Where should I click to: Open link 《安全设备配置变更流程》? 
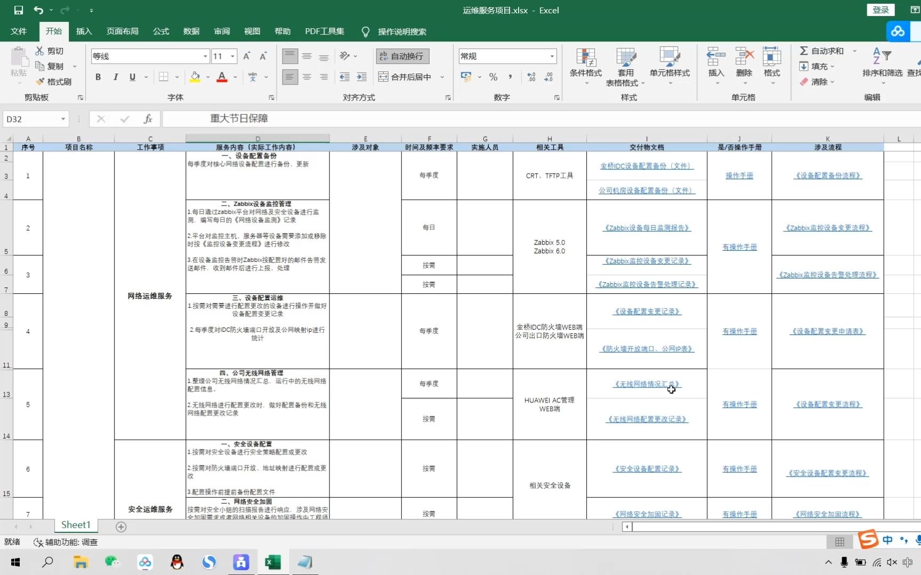click(828, 473)
